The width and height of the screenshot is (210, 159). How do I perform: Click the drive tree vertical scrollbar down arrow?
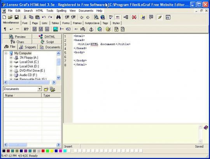click(x=58, y=78)
